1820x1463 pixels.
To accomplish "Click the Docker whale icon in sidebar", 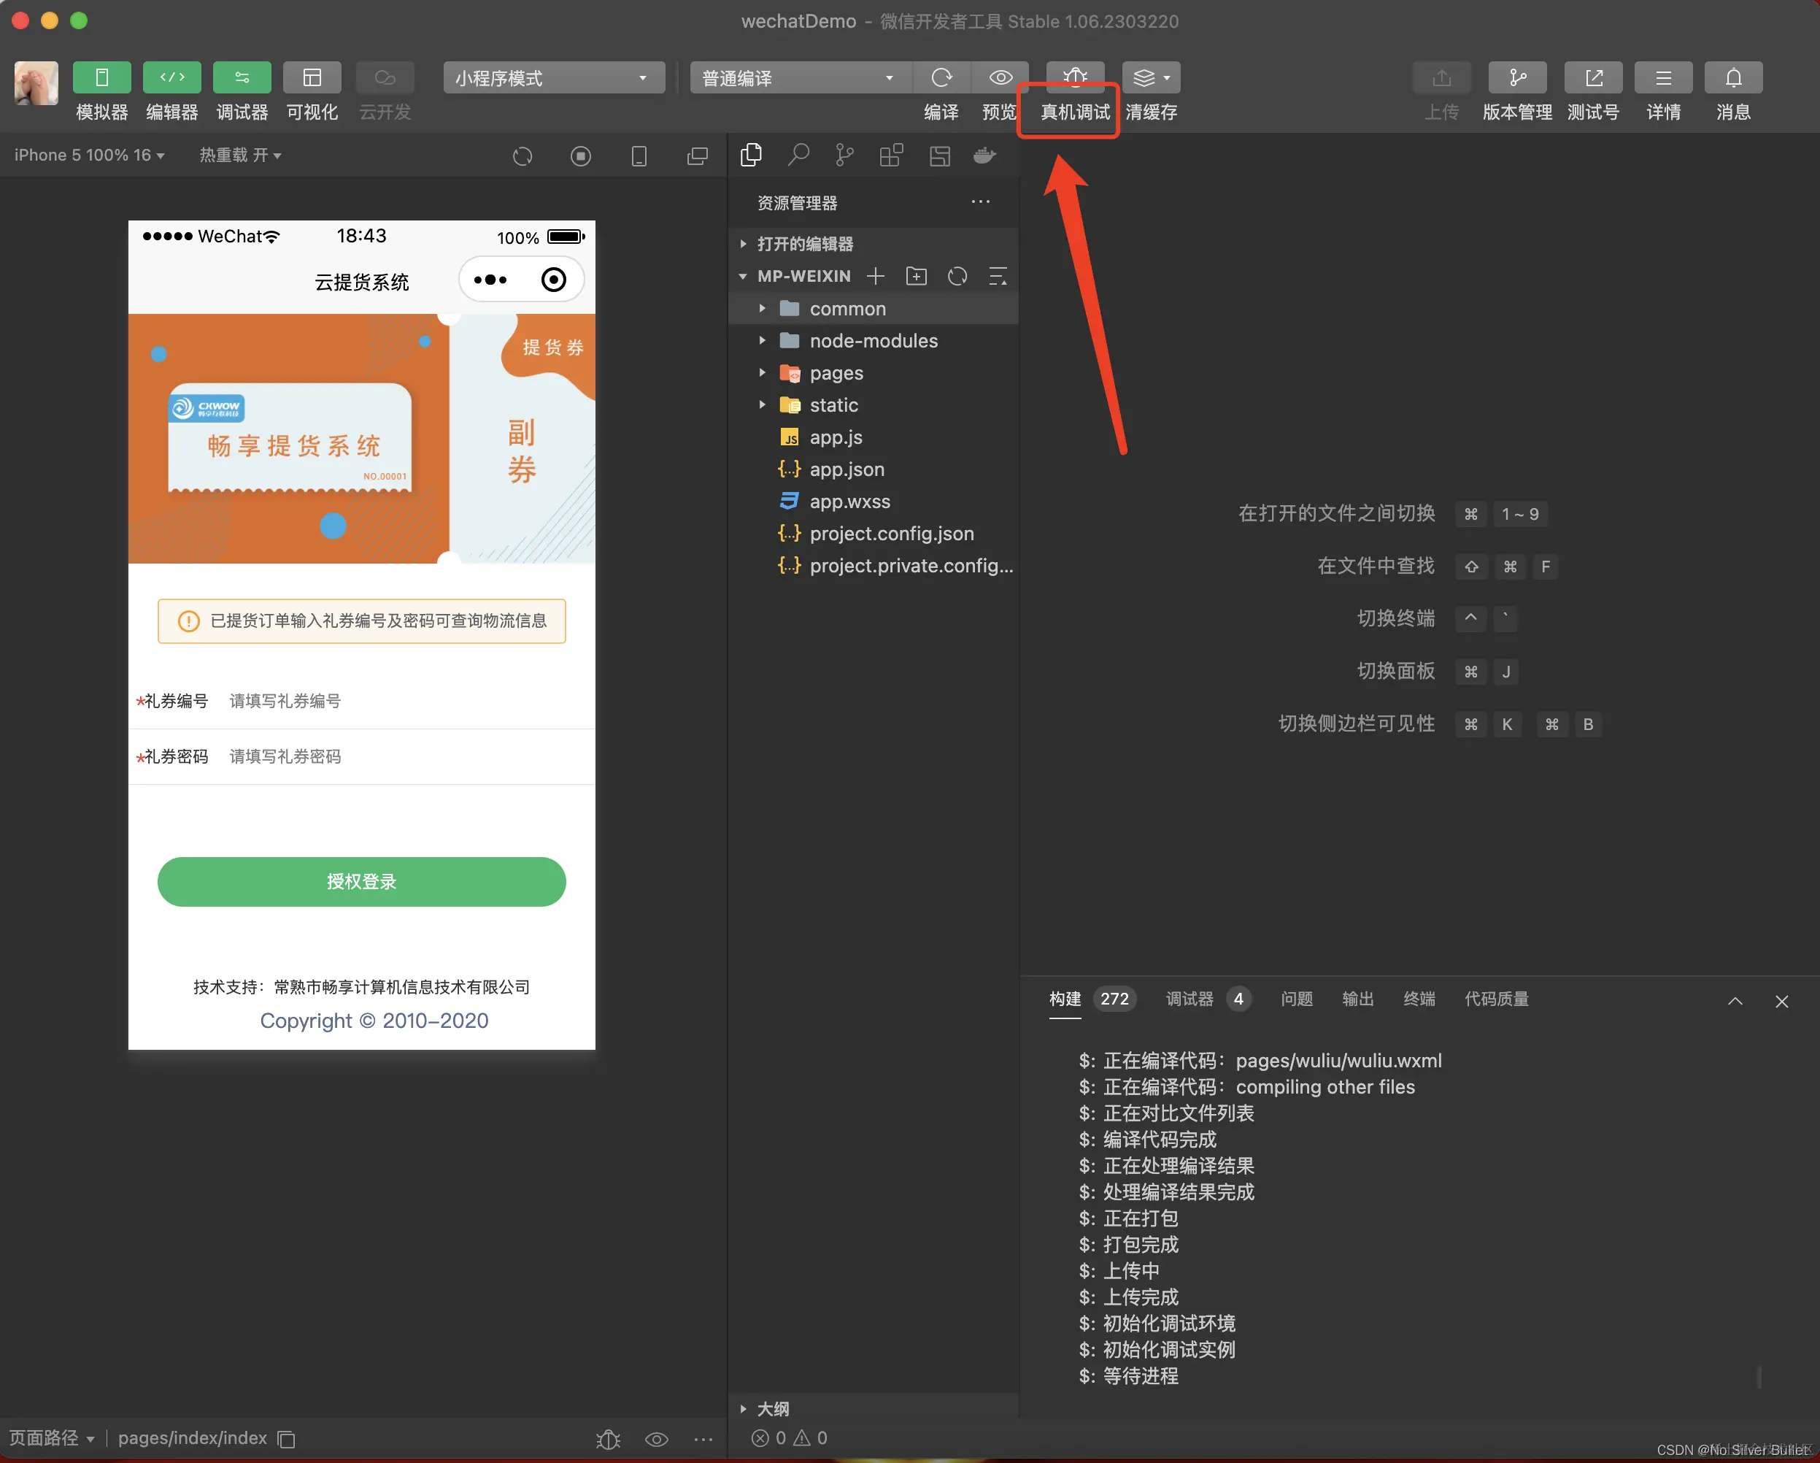I will [x=984, y=155].
